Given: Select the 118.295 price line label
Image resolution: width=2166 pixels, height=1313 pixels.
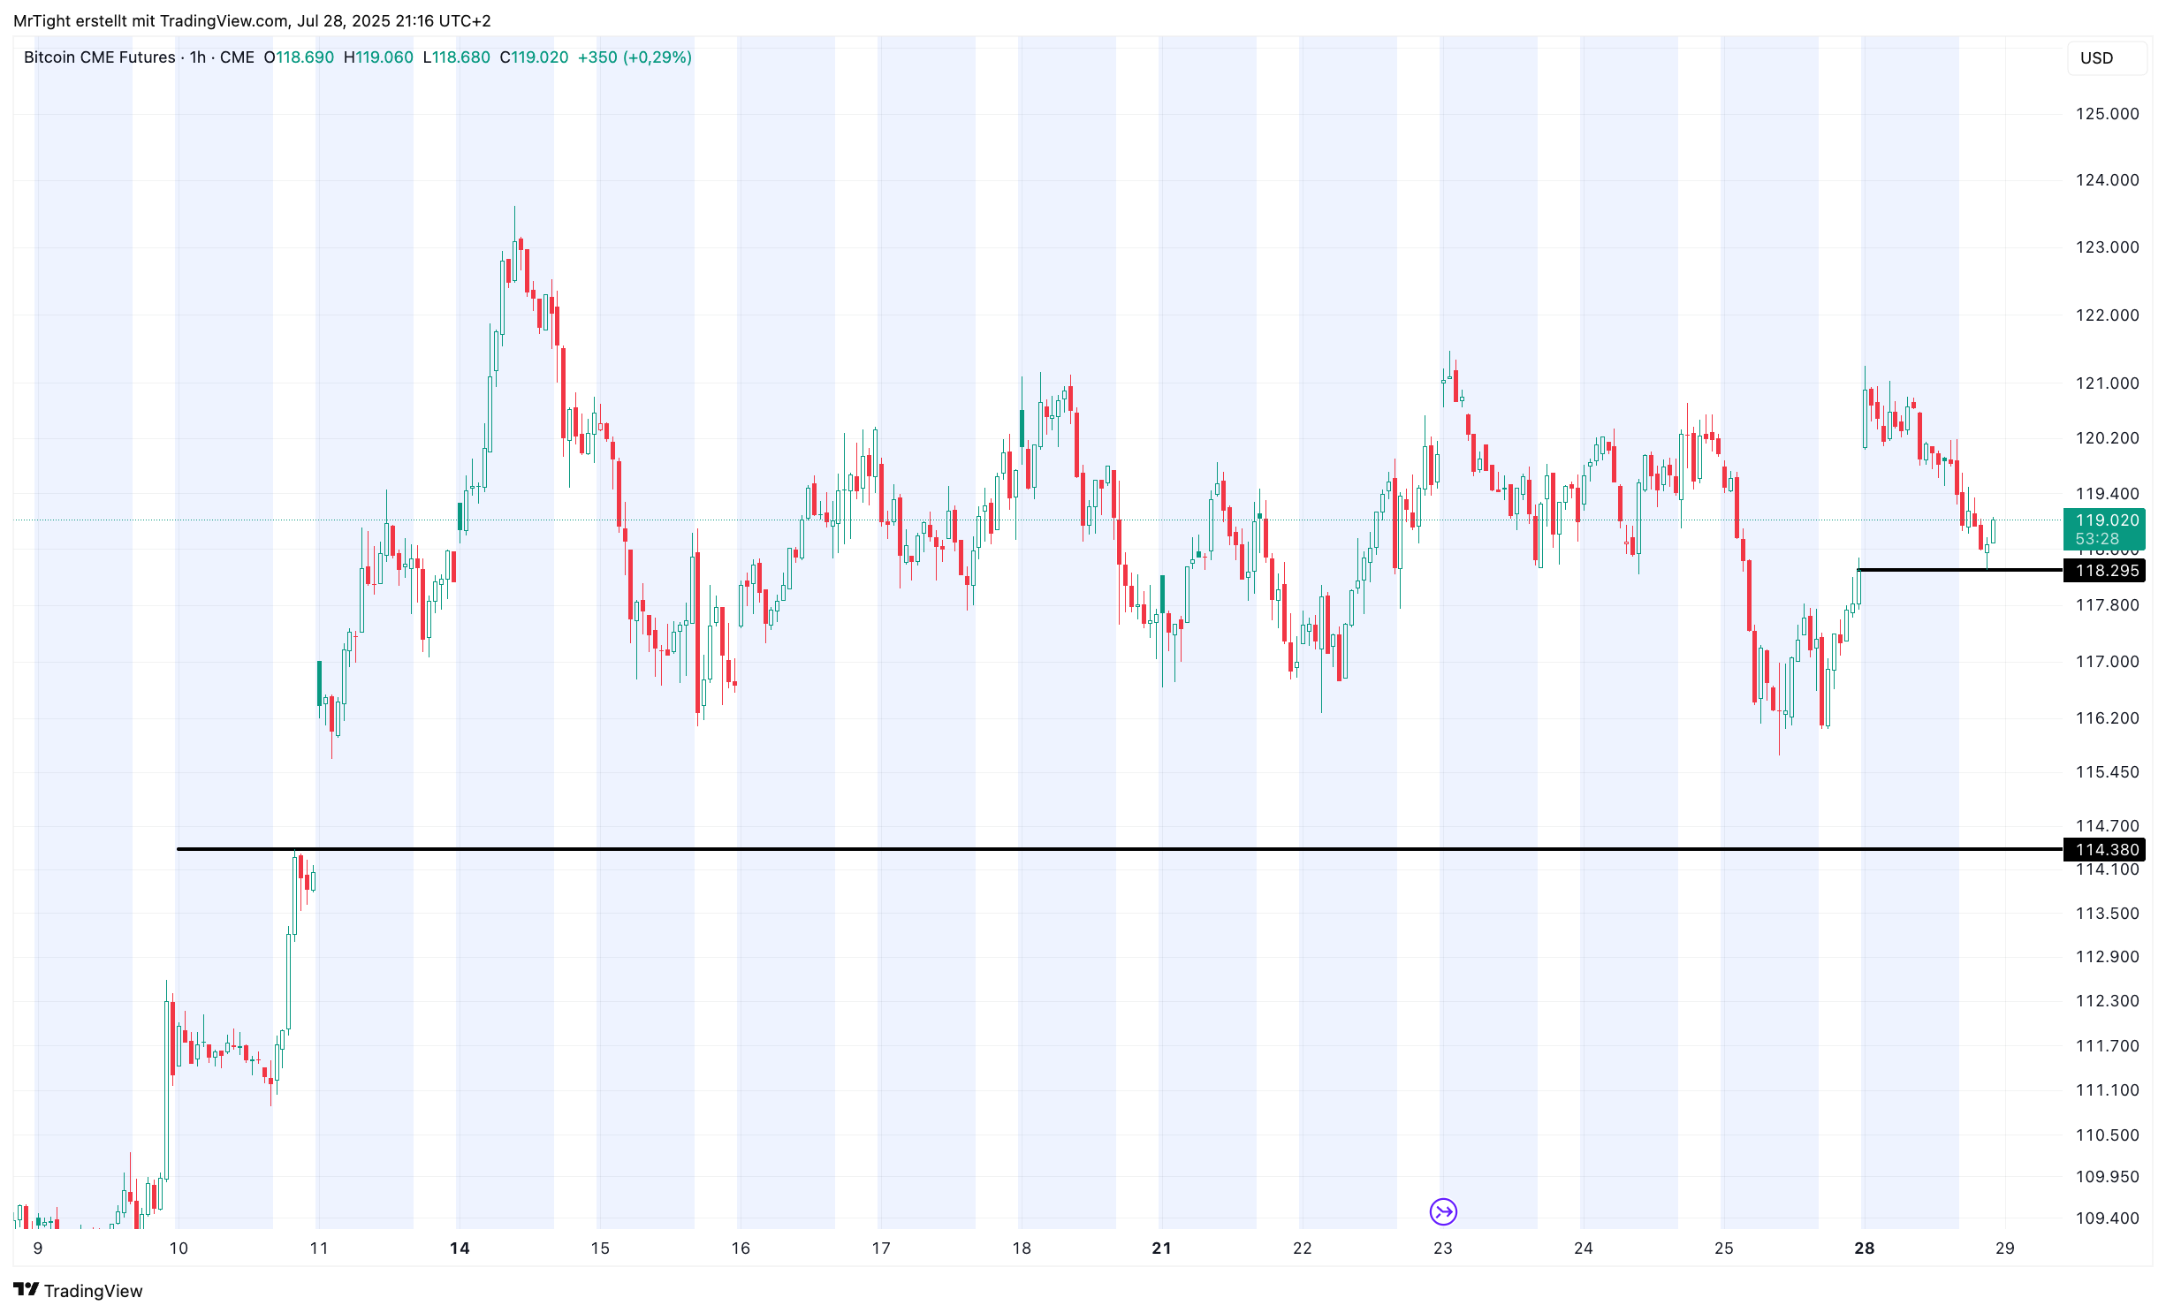Looking at the screenshot, I should tap(2105, 571).
